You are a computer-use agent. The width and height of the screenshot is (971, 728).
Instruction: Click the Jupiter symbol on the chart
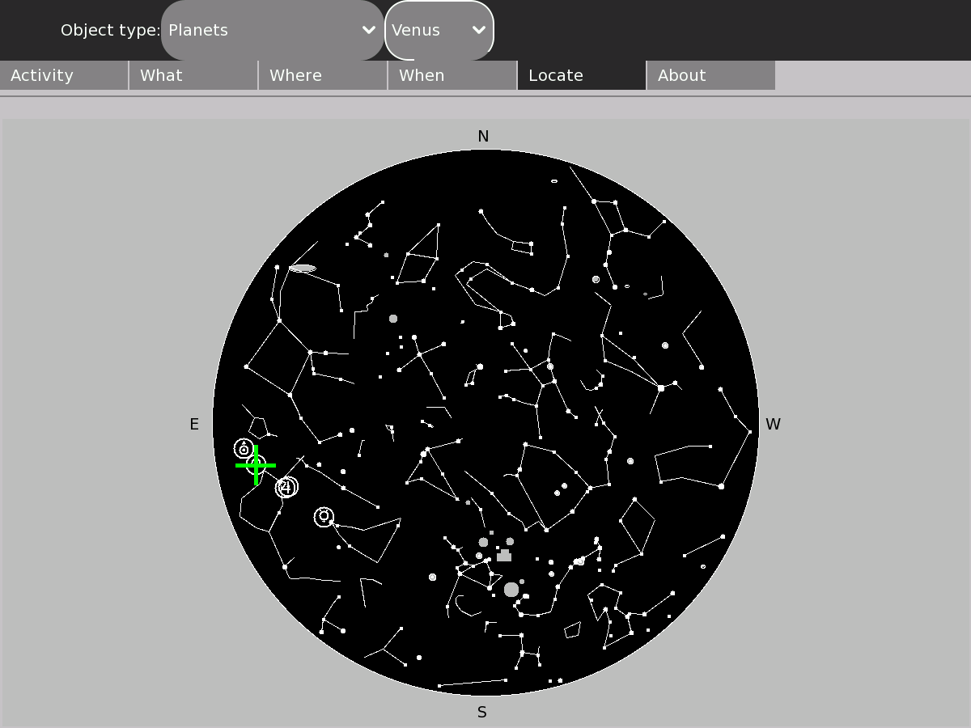click(x=286, y=487)
